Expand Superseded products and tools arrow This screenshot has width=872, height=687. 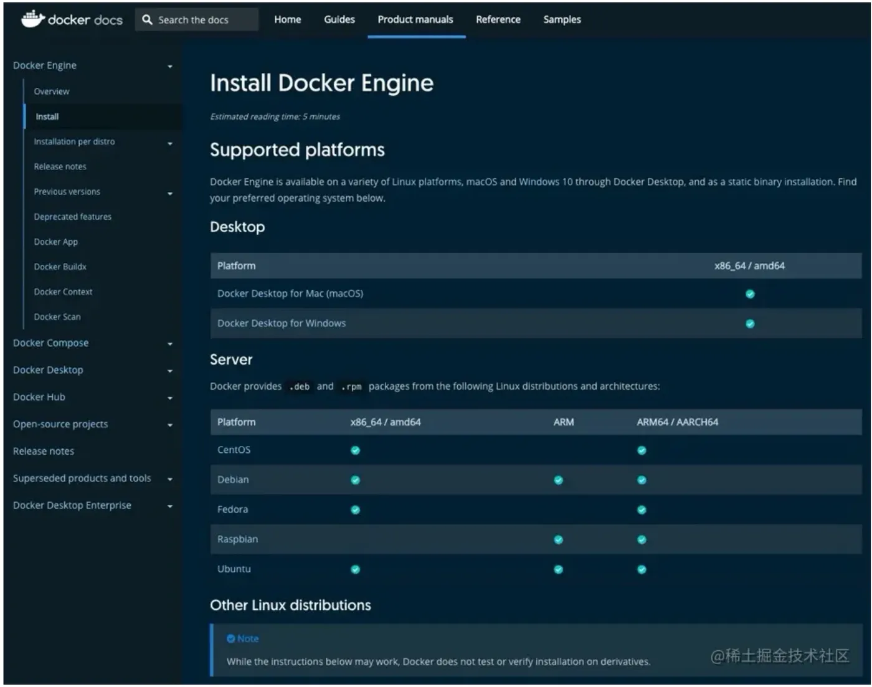click(170, 480)
